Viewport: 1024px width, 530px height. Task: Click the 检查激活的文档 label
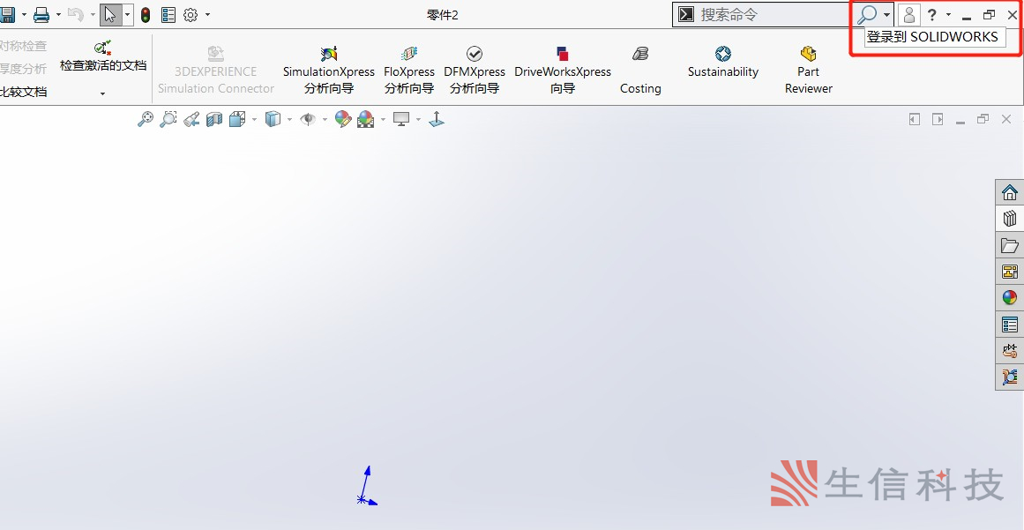pyautogui.click(x=103, y=66)
